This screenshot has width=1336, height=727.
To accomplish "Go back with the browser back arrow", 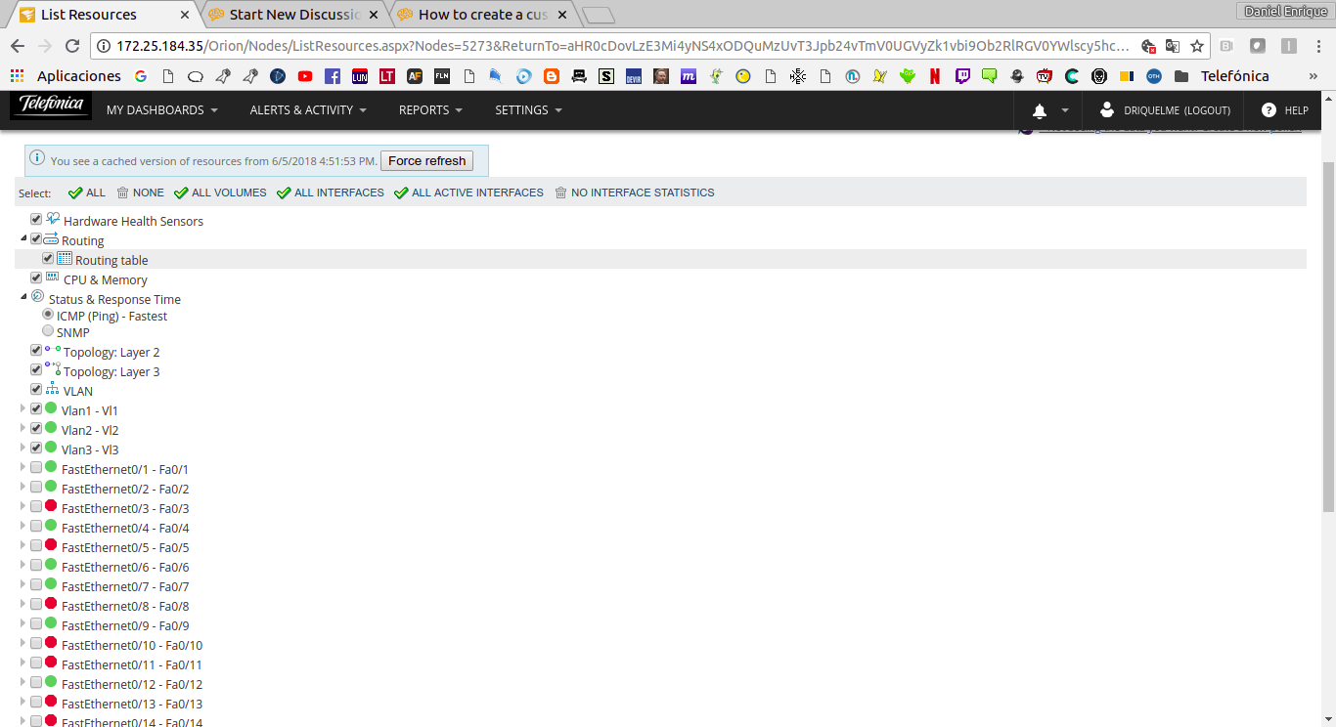I will pyautogui.click(x=18, y=46).
